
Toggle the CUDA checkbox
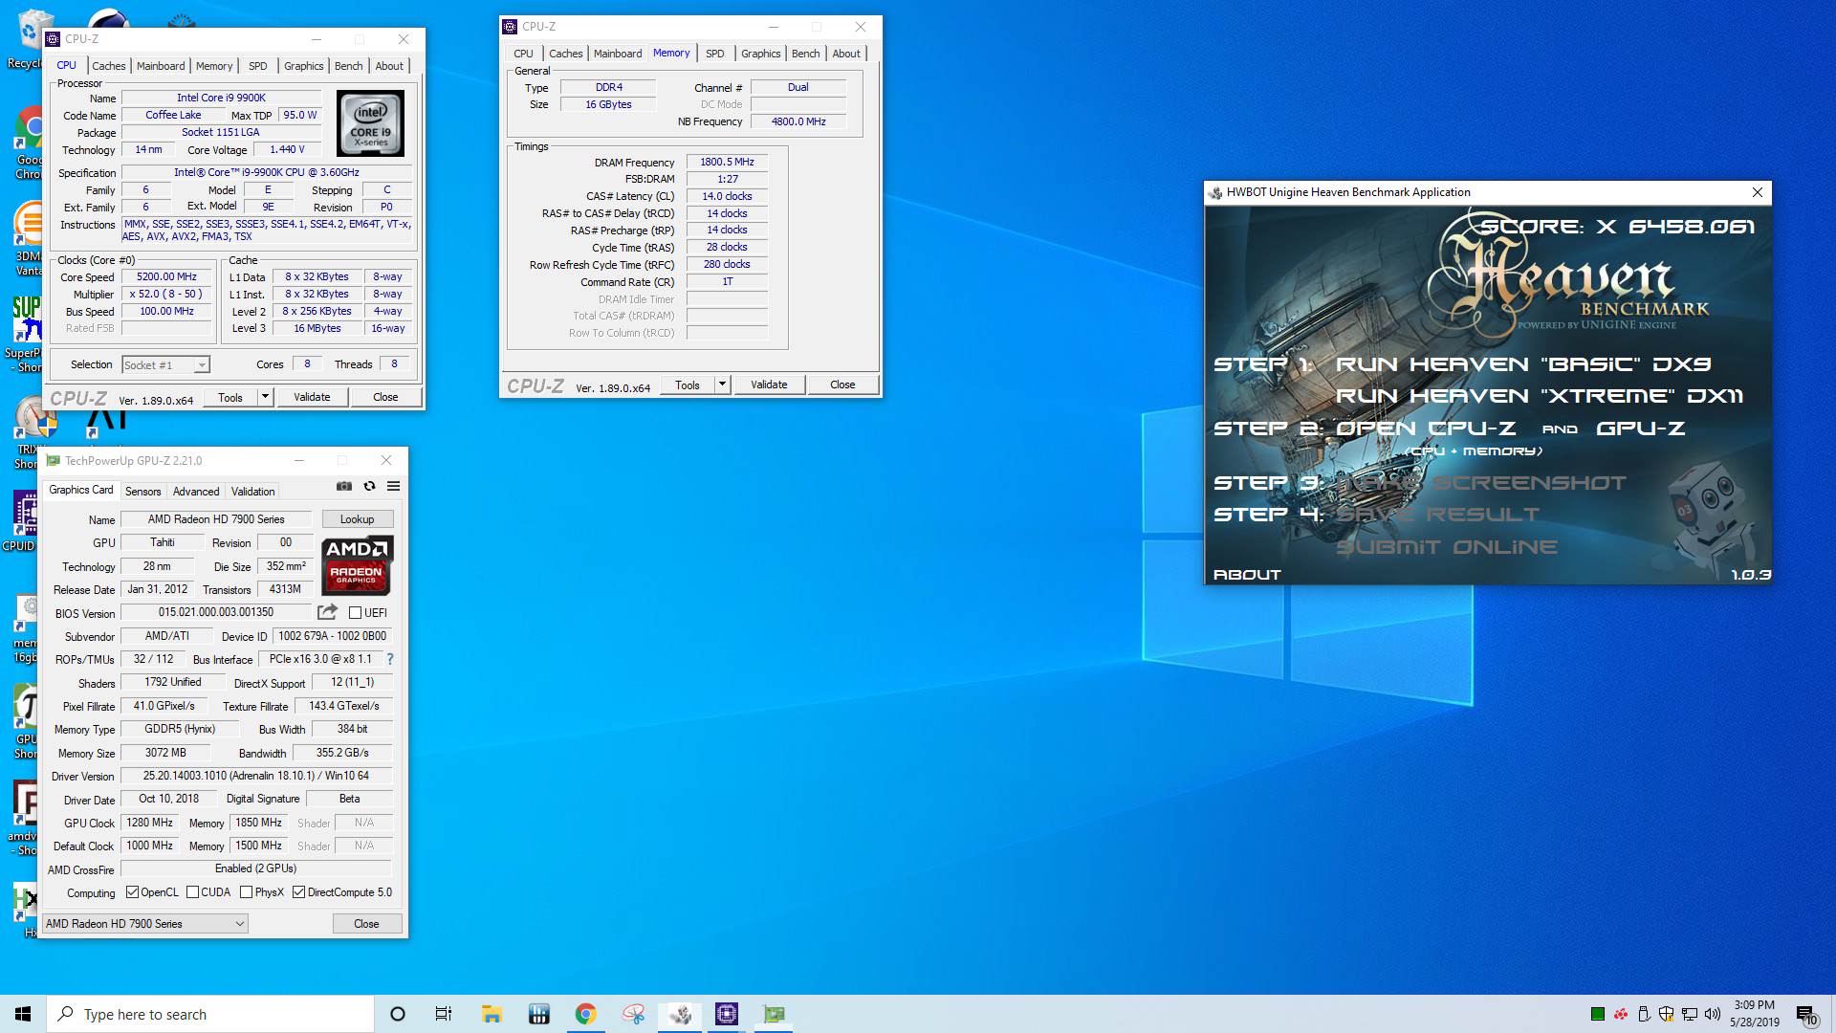pyautogui.click(x=192, y=892)
